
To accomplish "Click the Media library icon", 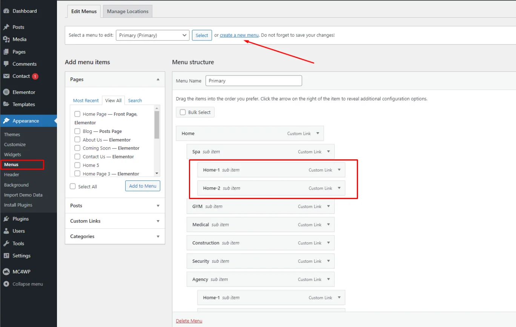I will pyautogui.click(x=6, y=39).
